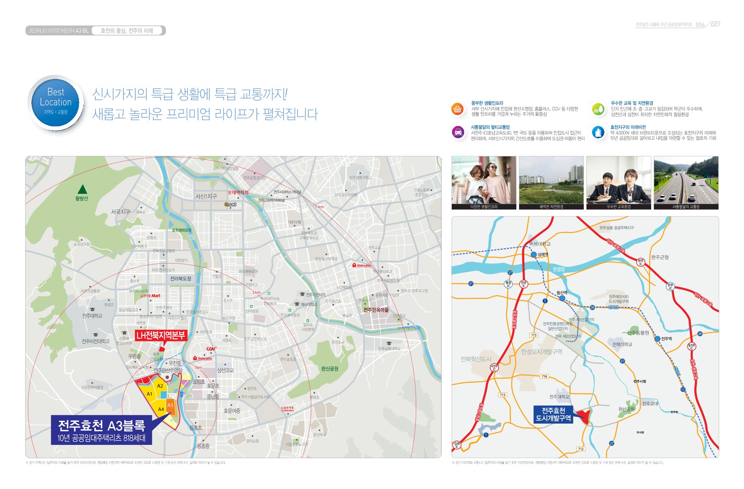Click the LOTTE Mart logo on map

point(150,296)
